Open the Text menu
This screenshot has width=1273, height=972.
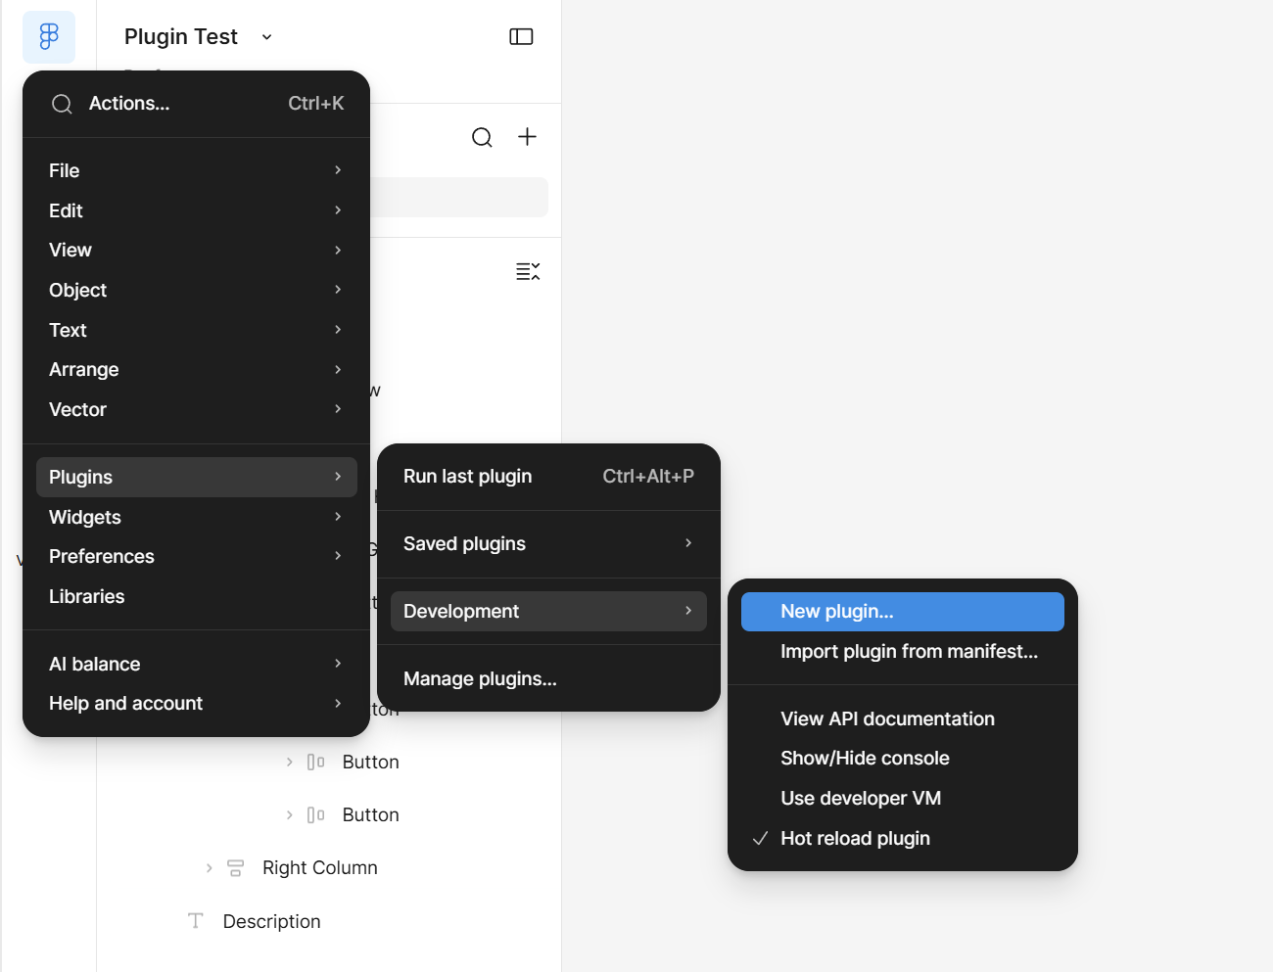196,331
